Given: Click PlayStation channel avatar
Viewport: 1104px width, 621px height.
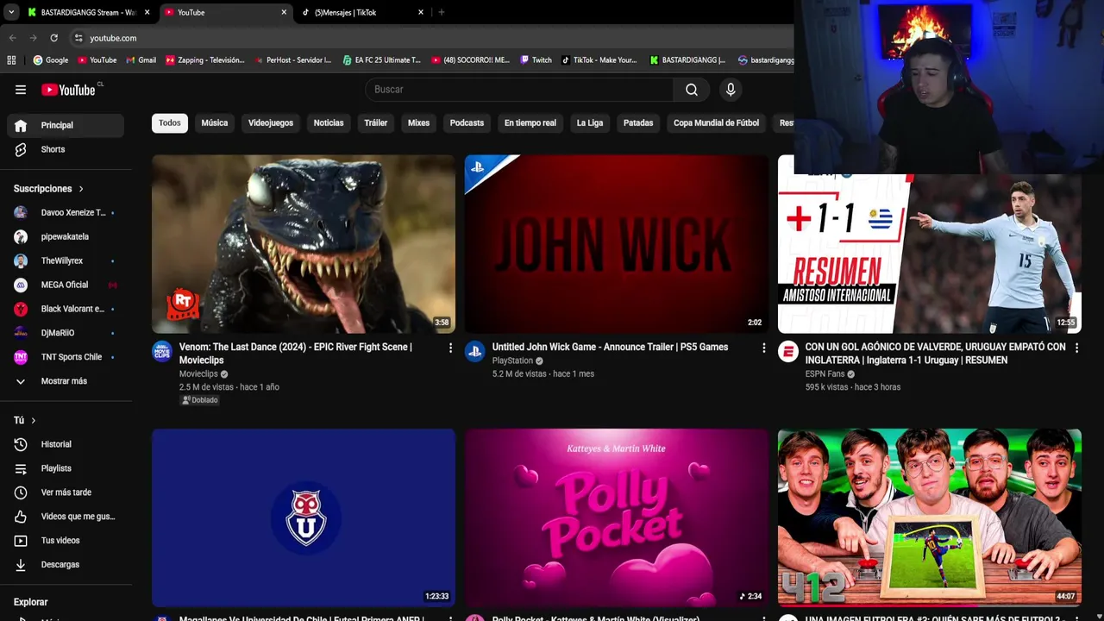Looking at the screenshot, I should tap(475, 351).
